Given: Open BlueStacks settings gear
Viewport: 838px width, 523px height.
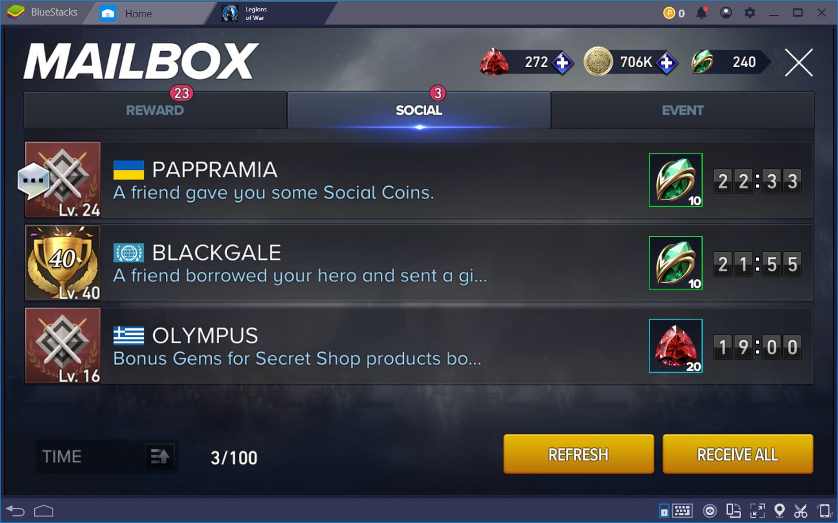Looking at the screenshot, I should tap(749, 13).
